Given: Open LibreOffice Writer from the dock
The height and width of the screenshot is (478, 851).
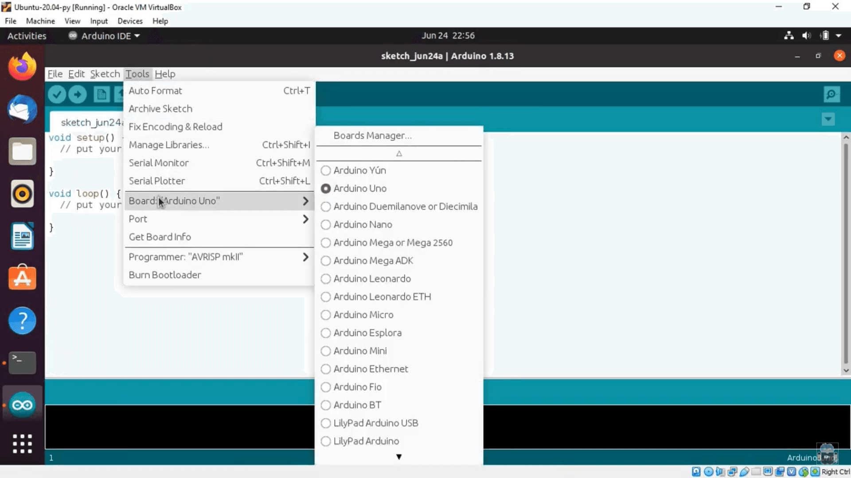Looking at the screenshot, I should (22, 236).
